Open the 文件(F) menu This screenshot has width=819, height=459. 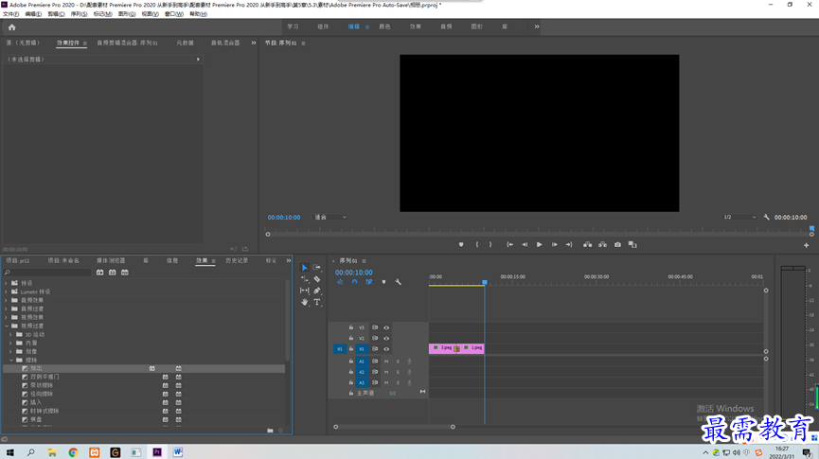point(10,14)
